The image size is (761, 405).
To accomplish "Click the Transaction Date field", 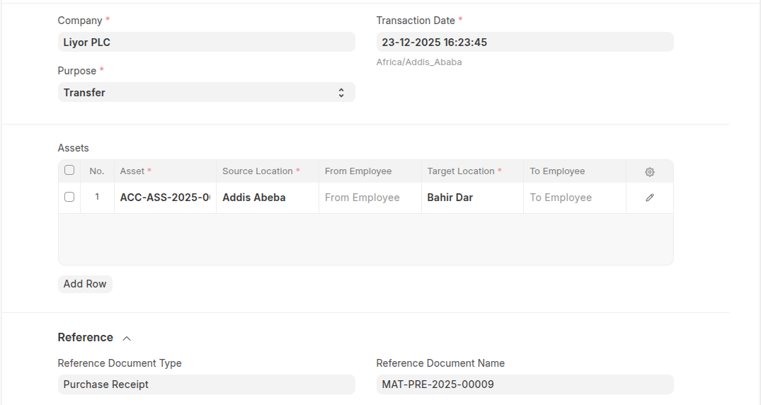I will point(524,42).
